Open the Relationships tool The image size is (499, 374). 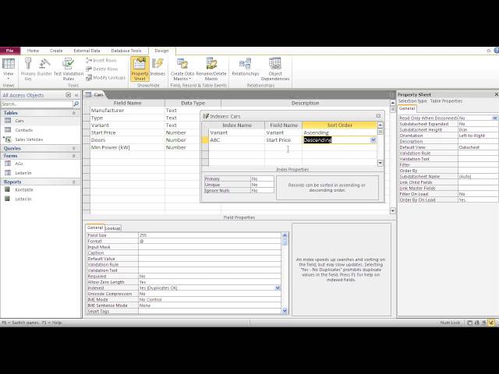coord(246,68)
